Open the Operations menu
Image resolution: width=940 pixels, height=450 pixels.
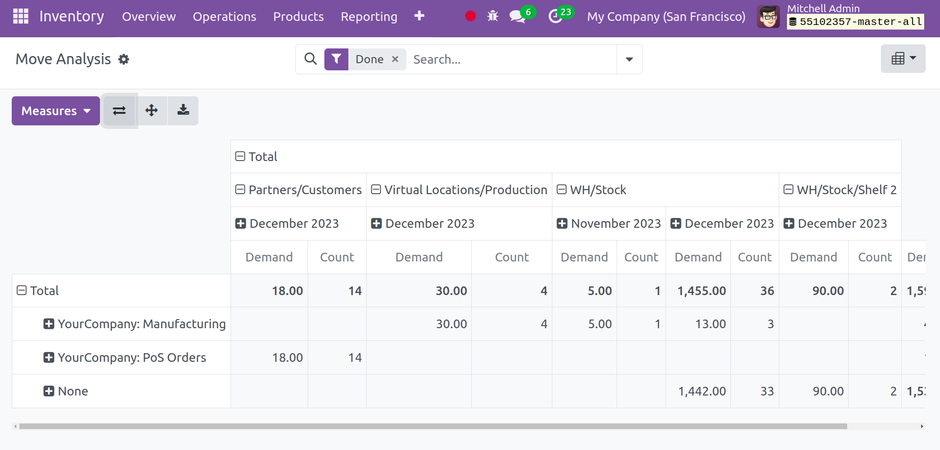(x=224, y=16)
